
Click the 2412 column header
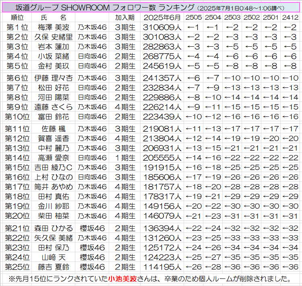pyautogui.click(x=290, y=18)
